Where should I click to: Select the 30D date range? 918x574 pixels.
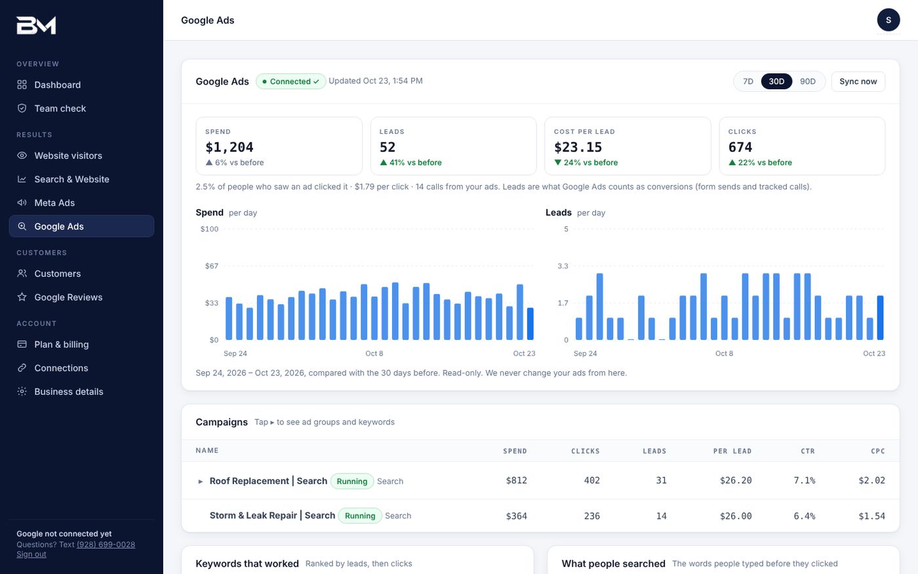pyautogui.click(x=776, y=81)
